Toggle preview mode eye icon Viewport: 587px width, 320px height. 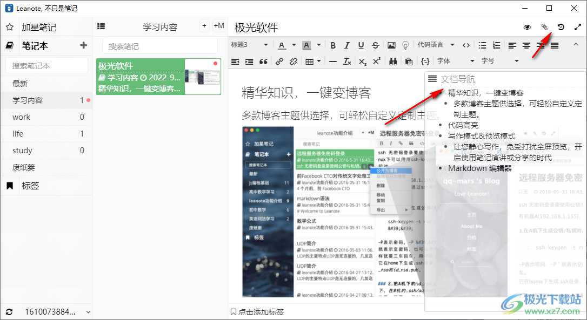527,27
